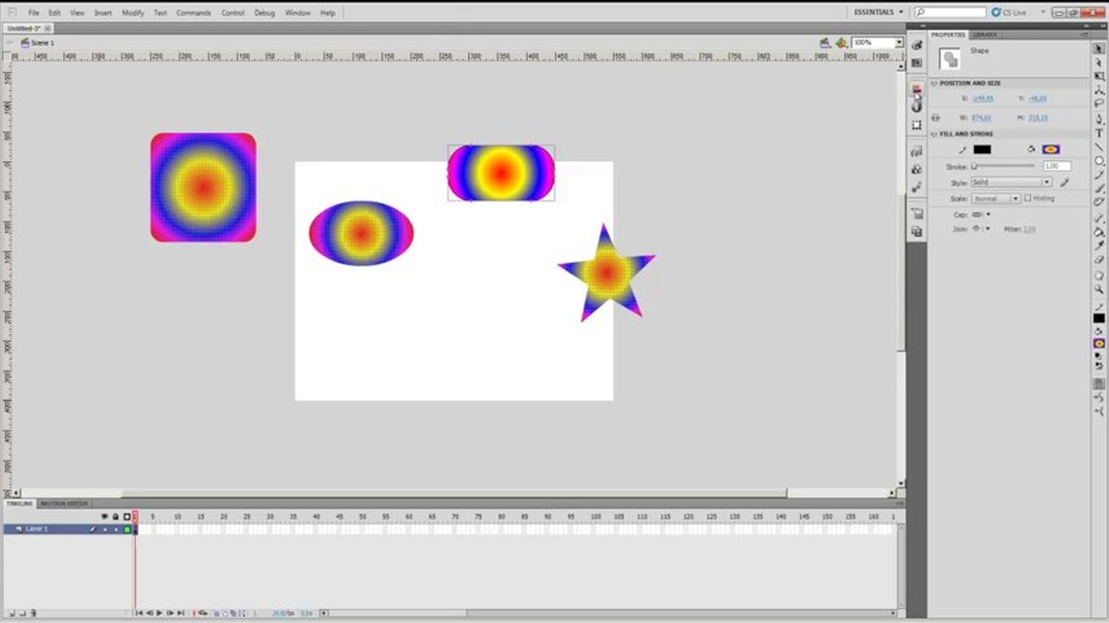Toggle Loop playback in timeline
This screenshot has width=1109, height=623.
point(203,613)
